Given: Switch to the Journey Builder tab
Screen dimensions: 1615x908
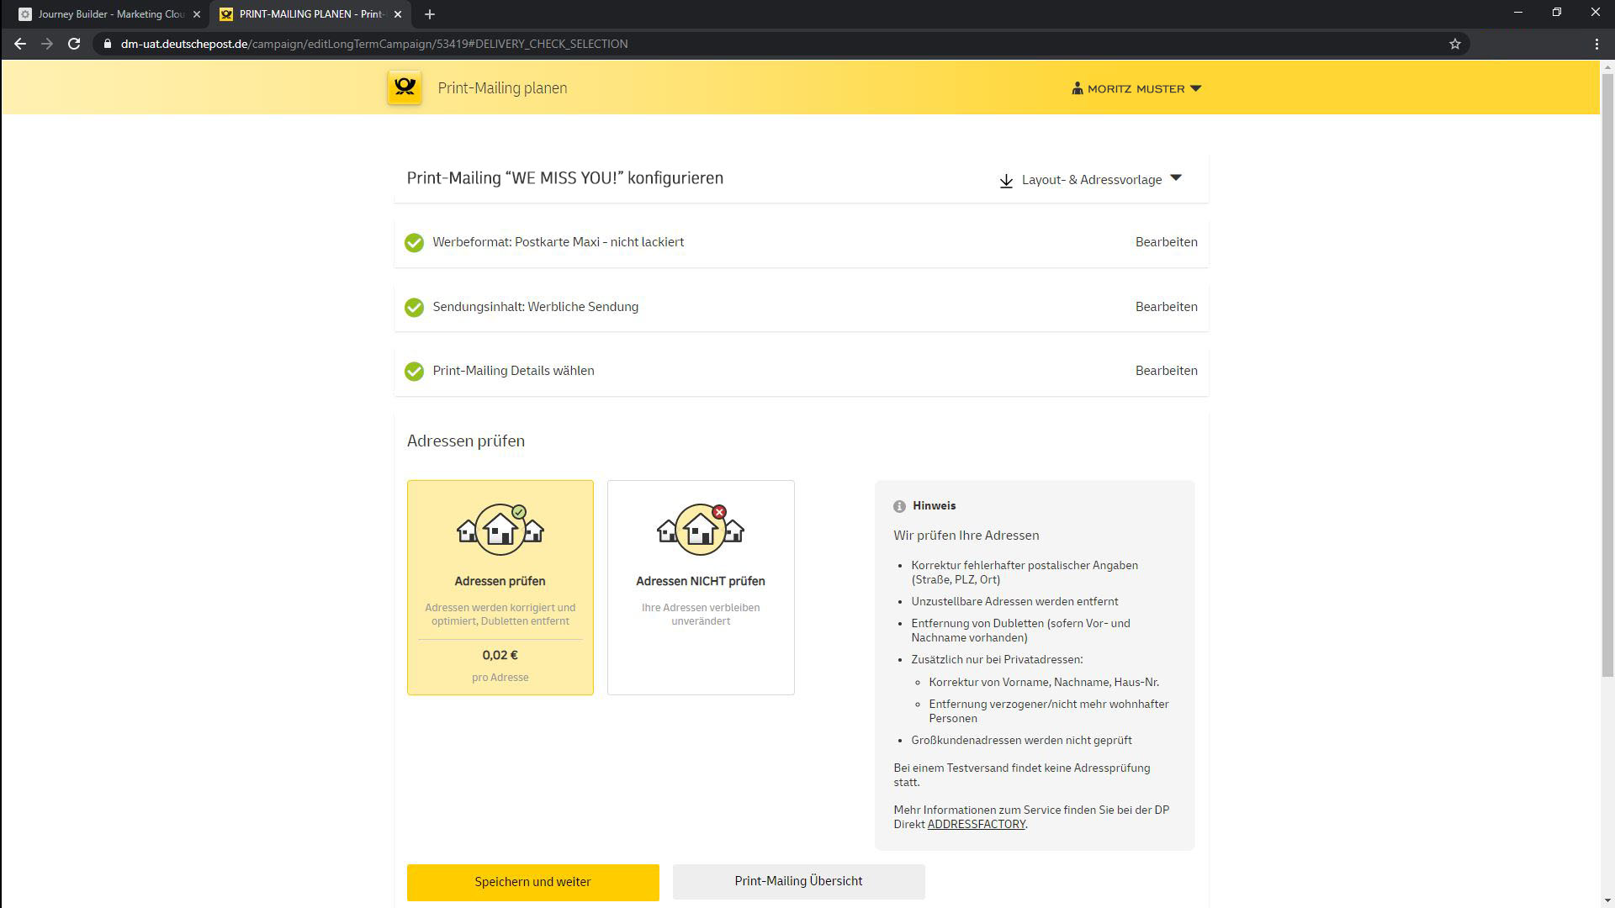Looking at the screenshot, I should (109, 14).
